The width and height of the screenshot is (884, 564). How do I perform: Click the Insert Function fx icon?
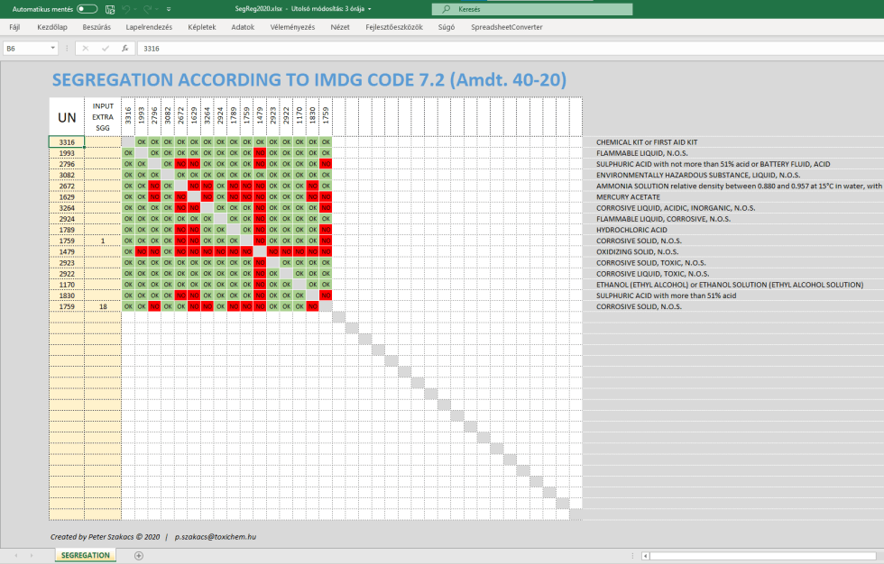point(124,49)
